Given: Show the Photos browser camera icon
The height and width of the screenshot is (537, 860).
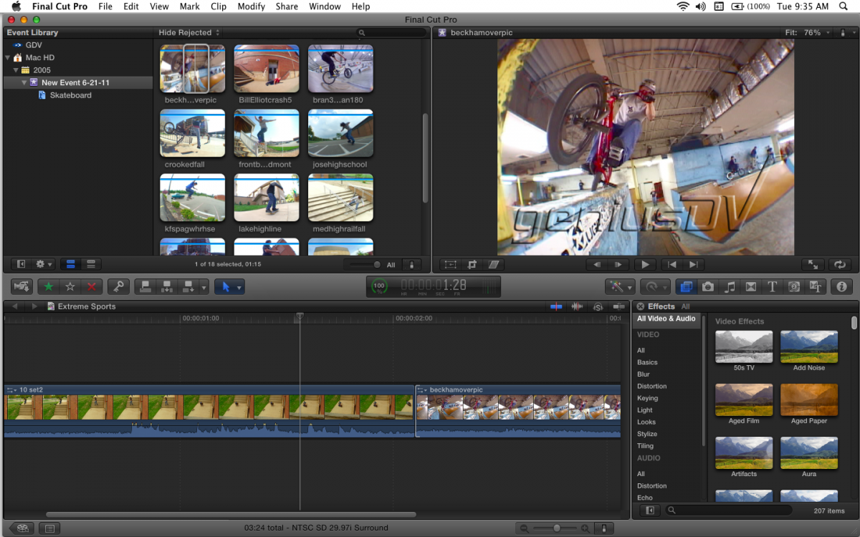Looking at the screenshot, I should click(x=708, y=287).
